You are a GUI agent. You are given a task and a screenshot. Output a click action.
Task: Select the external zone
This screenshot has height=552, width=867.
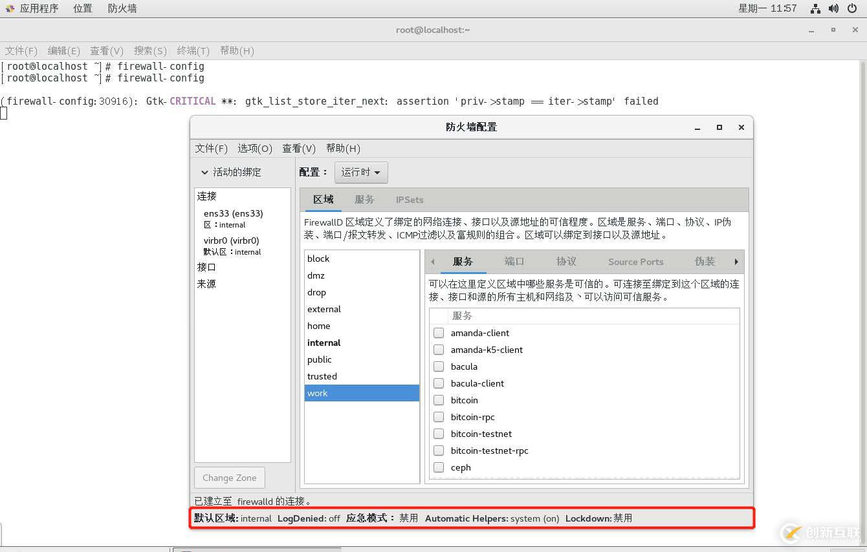(362, 309)
